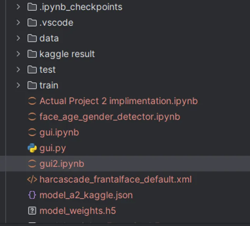Image resolution: width=250 pixels, height=226 pixels.
Task: Click the .vscode folder icon
Action: [32, 23]
